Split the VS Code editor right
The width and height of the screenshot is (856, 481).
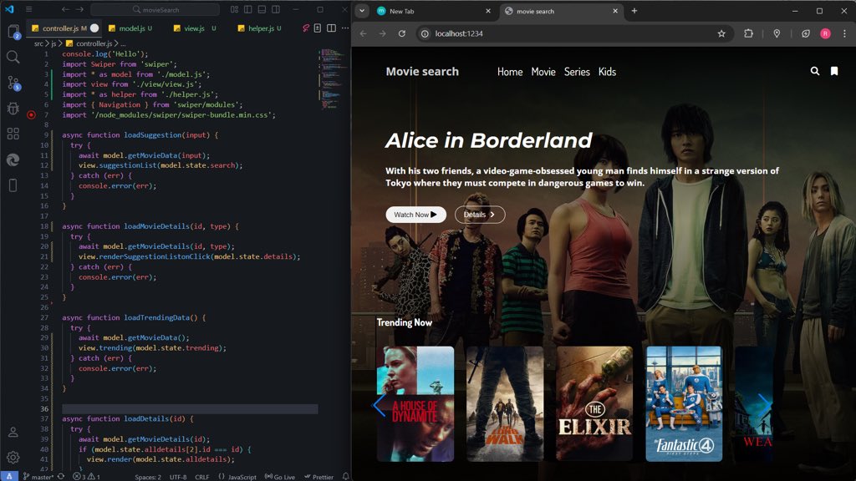(331, 28)
